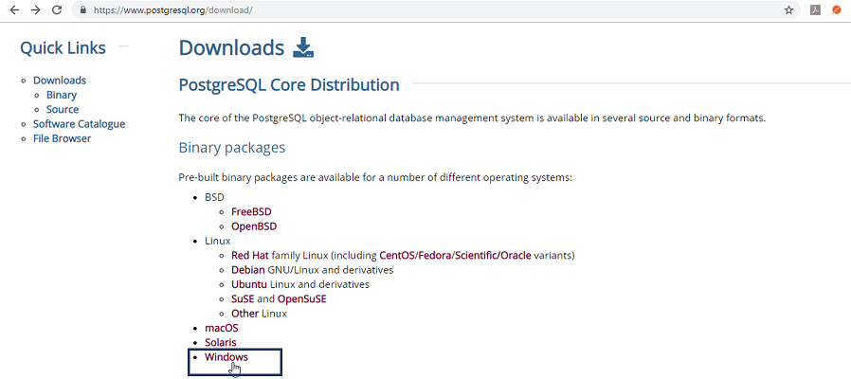Click the padlock icon in address bar
This screenshot has width=851, height=379.
pyautogui.click(x=83, y=10)
